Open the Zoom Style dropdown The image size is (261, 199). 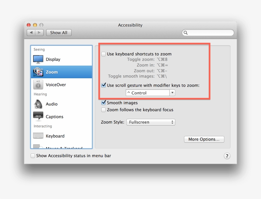pyautogui.click(x=151, y=122)
